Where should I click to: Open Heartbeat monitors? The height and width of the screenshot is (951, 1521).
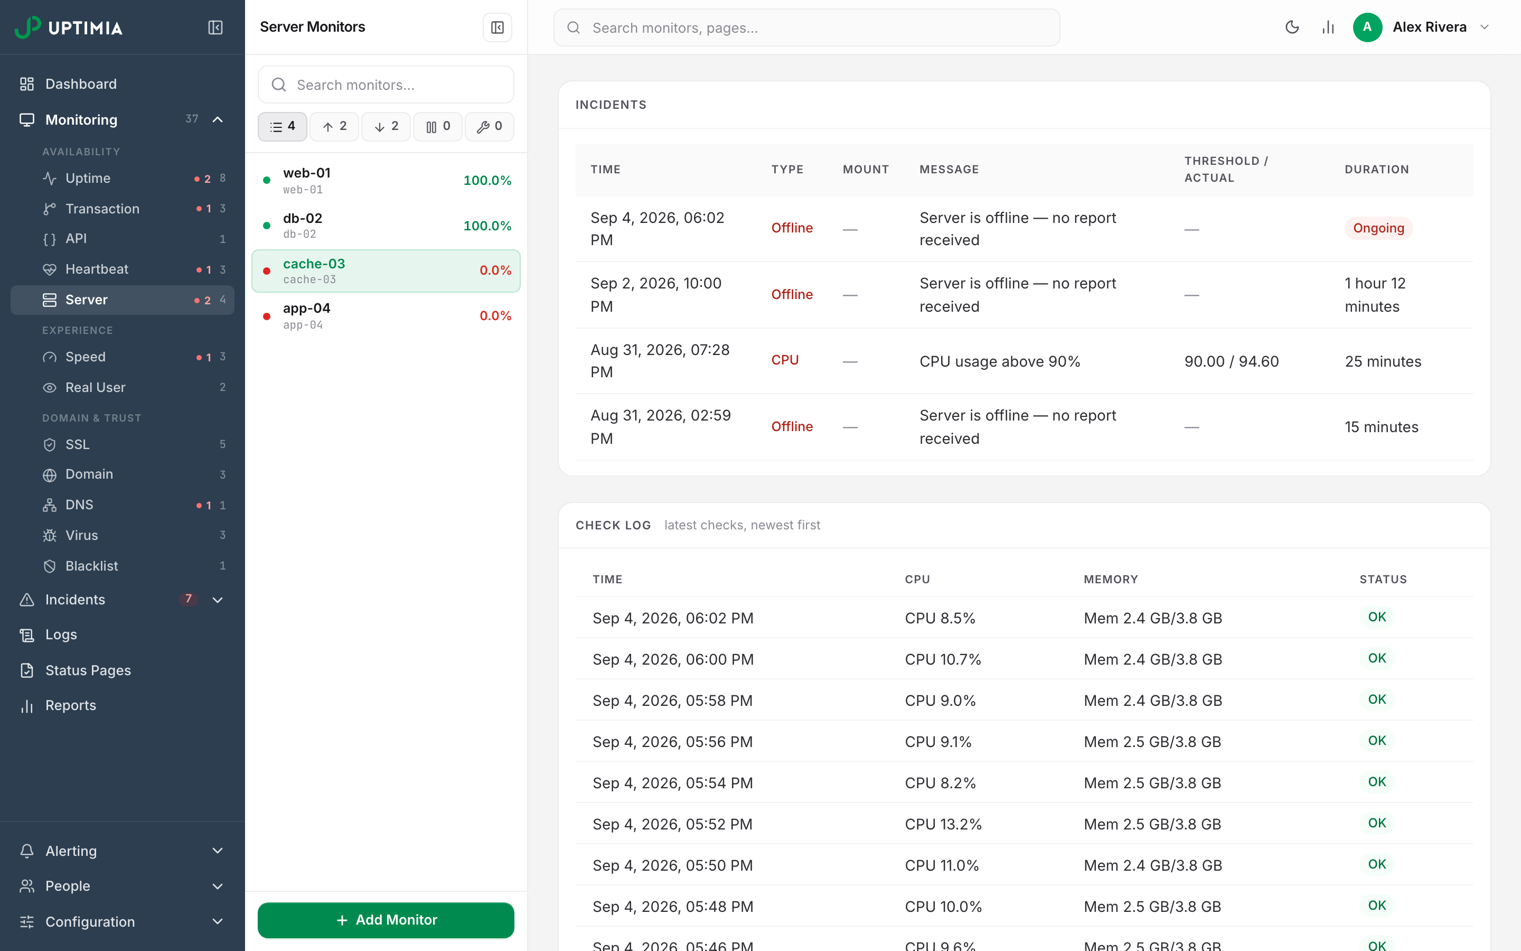coord(123,269)
